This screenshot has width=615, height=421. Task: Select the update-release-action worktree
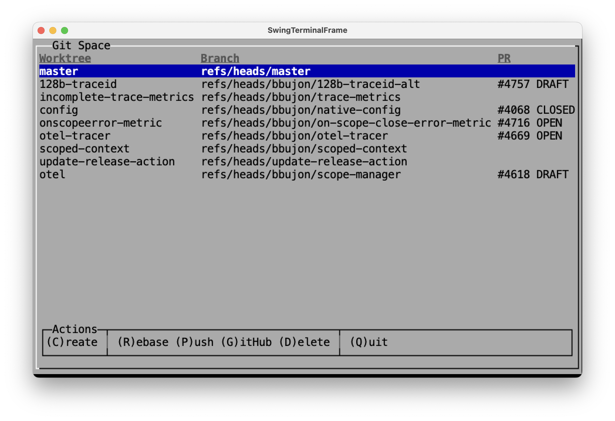click(x=107, y=162)
